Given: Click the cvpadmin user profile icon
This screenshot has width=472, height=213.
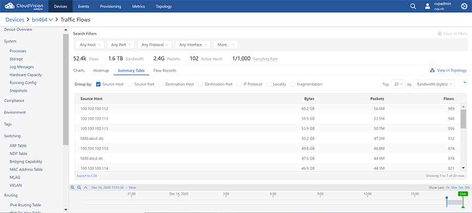Looking at the screenshot, I should tap(427, 7).
